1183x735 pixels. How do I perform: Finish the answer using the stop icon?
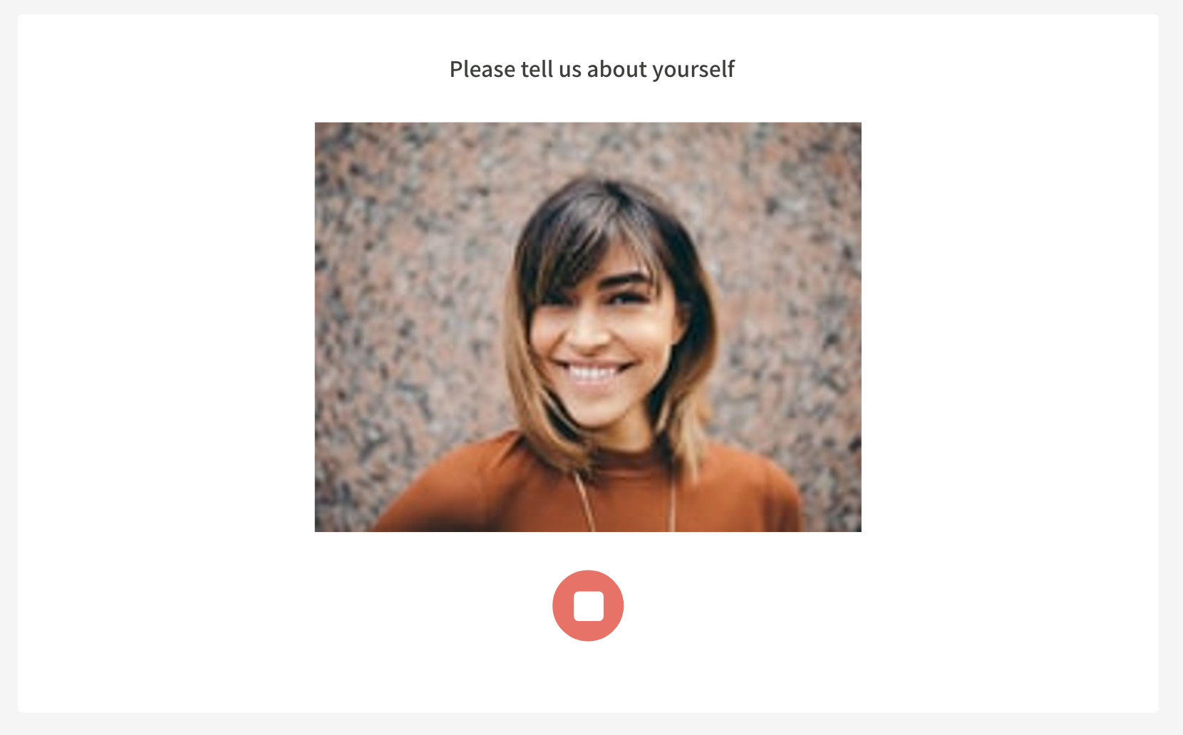pos(589,606)
